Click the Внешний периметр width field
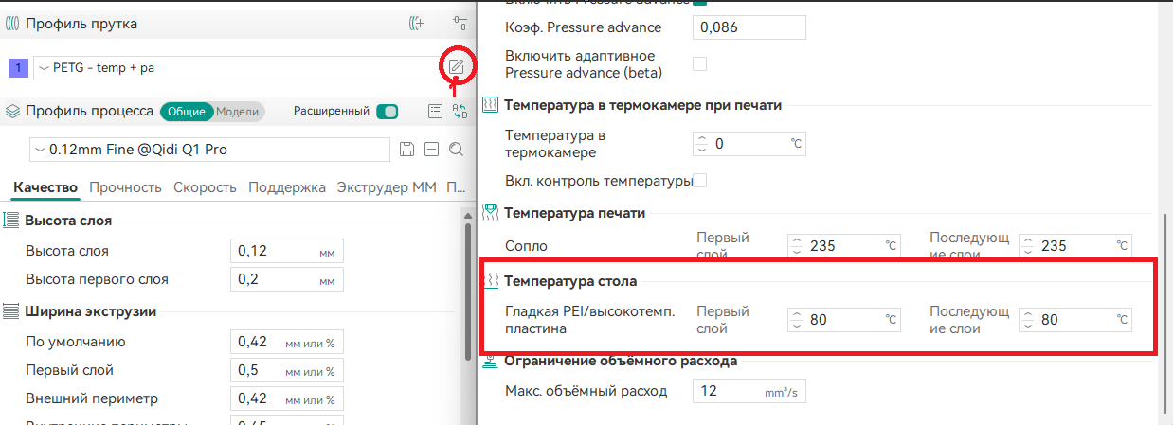Image resolution: width=1173 pixels, height=425 pixels. tap(286, 398)
